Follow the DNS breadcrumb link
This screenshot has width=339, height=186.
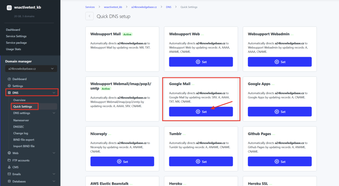(169, 7)
